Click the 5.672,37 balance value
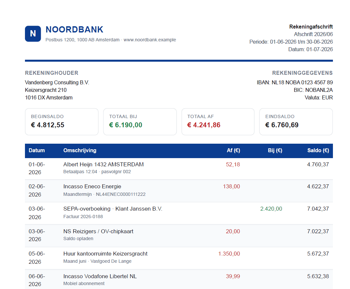This screenshot has width=350, height=289. coord(318,254)
